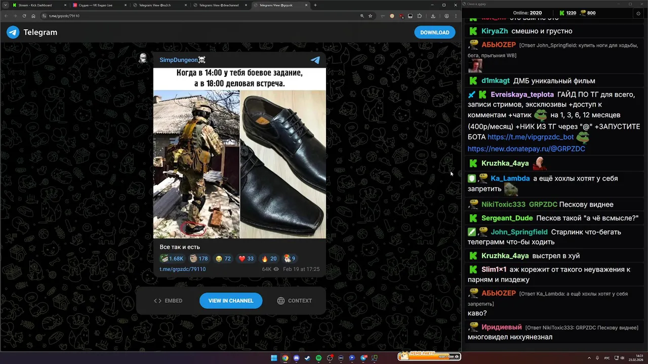Click the browser home button
Image resolution: width=648 pixels, height=364 pixels.
tap(33, 16)
